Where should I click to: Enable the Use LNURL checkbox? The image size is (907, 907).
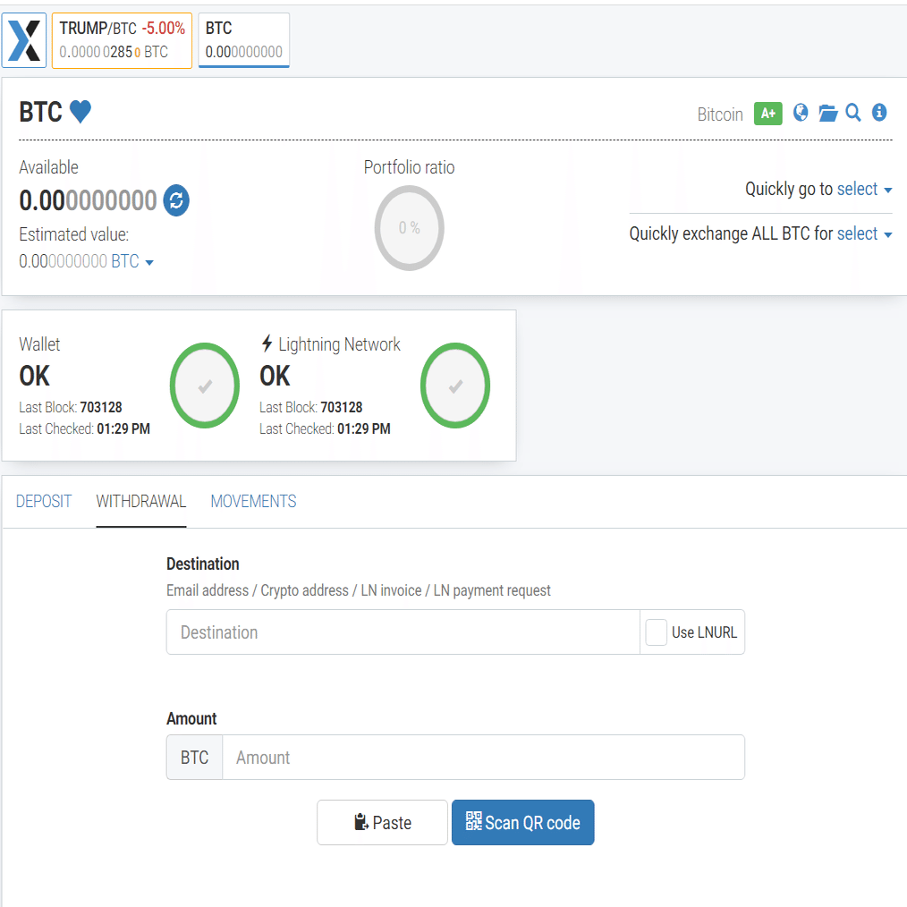657,632
